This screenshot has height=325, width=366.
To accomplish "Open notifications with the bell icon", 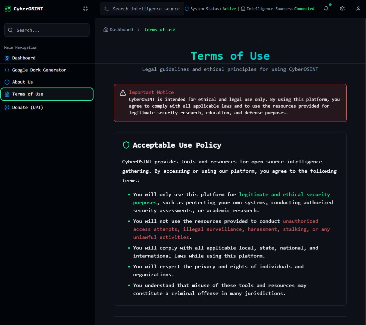I will pos(326,9).
